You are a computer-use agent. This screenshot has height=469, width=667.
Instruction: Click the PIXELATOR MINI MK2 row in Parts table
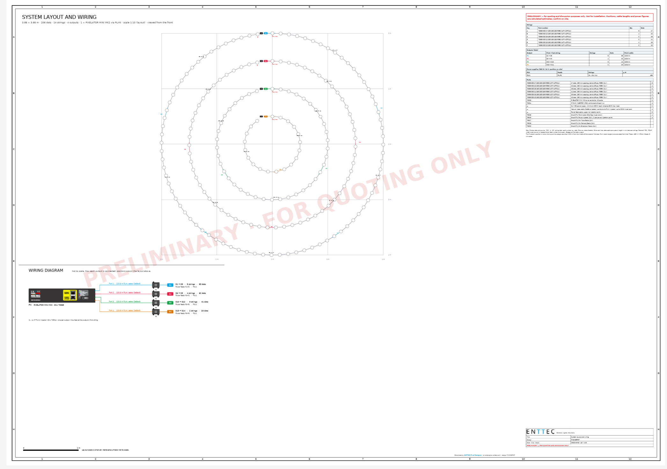[590, 100]
